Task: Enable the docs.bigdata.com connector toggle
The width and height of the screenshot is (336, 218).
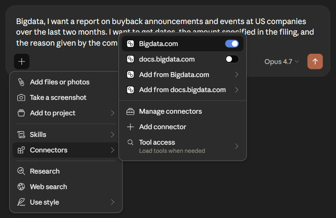Action: point(232,59)
